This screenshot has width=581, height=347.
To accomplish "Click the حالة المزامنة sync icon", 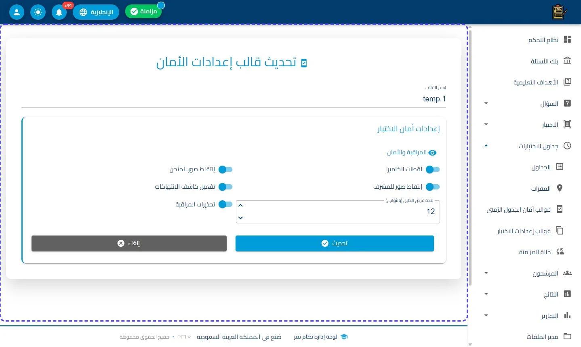I will click(x=560, y=251).
